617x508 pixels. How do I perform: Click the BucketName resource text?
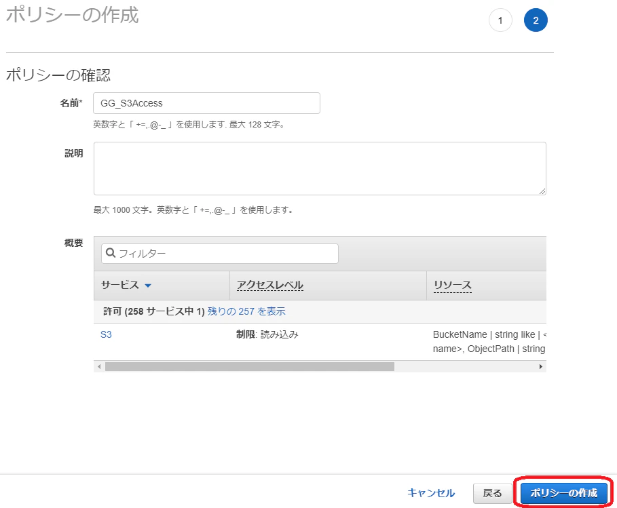pos(489,342)
